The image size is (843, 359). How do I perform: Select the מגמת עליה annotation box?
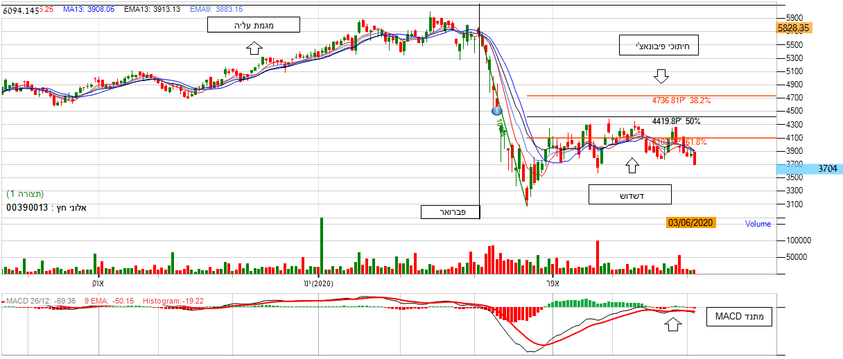[254, 25]
